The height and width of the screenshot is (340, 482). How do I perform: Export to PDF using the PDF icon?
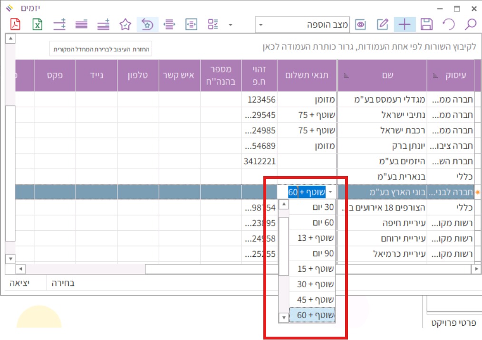(x=15, y=25)
